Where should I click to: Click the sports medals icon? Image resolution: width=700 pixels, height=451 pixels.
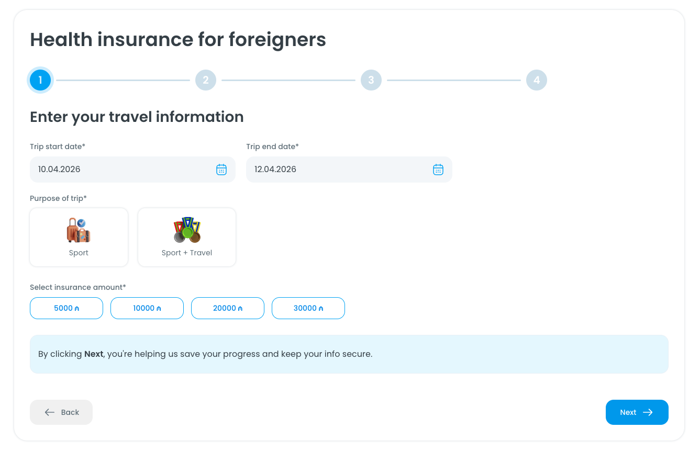(x=187, y=230)
